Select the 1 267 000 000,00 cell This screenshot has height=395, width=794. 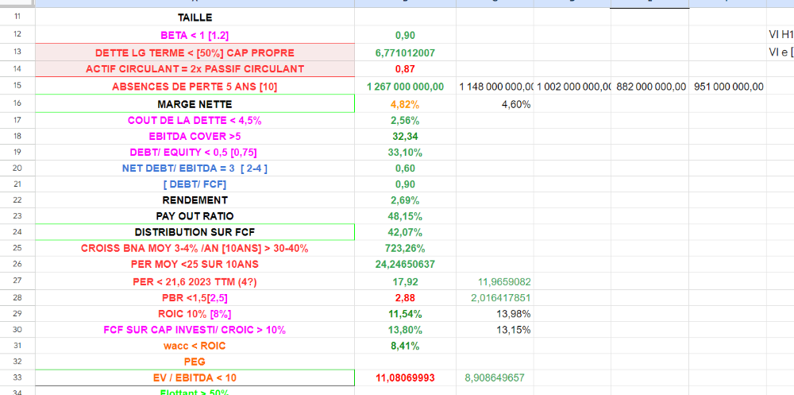[405, 87]
